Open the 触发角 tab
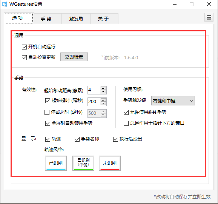The height and width of the screenshot is (204, 218). pos(76,19)
